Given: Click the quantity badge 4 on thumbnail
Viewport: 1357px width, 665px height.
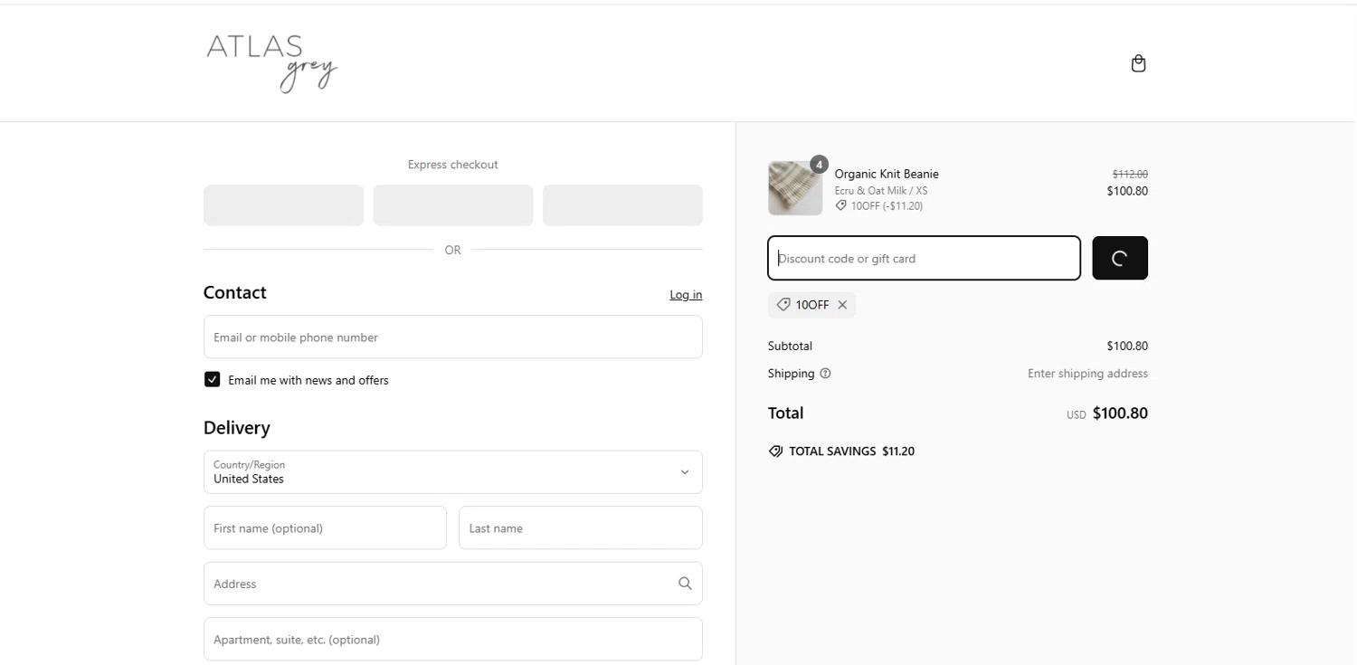Looking at the screenshot, I should 819,164.
